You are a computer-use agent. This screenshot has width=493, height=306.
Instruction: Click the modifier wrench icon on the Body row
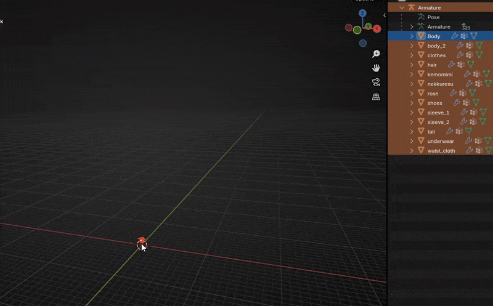tap(455, 36)
